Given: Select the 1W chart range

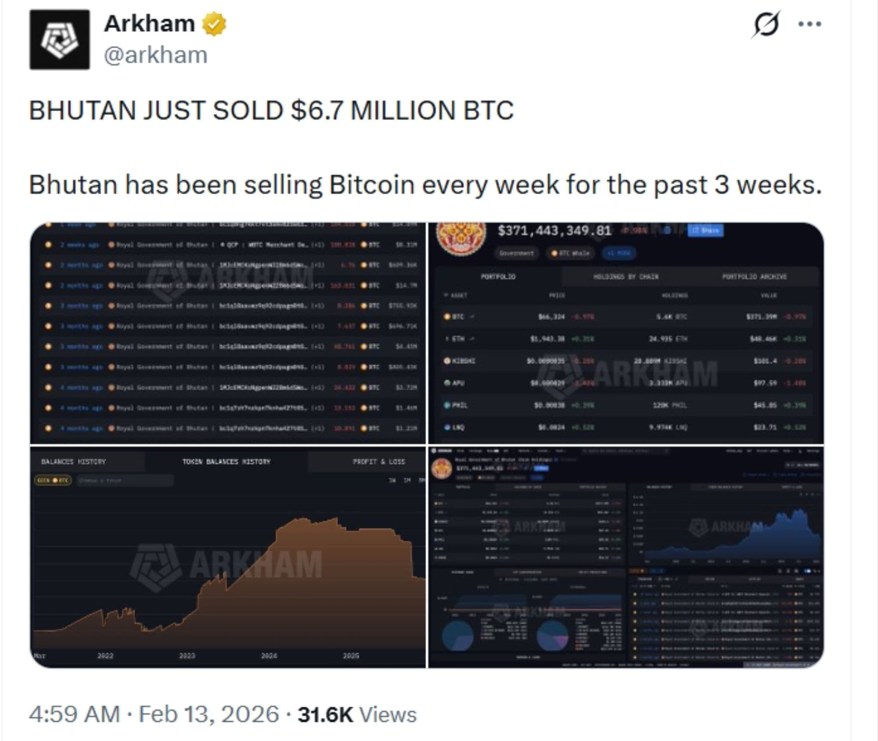Looking at the screenshot, I should pos(392,481).
